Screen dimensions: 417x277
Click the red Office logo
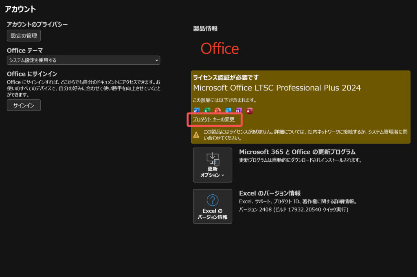pyautogui.click(x=219, y=49)
